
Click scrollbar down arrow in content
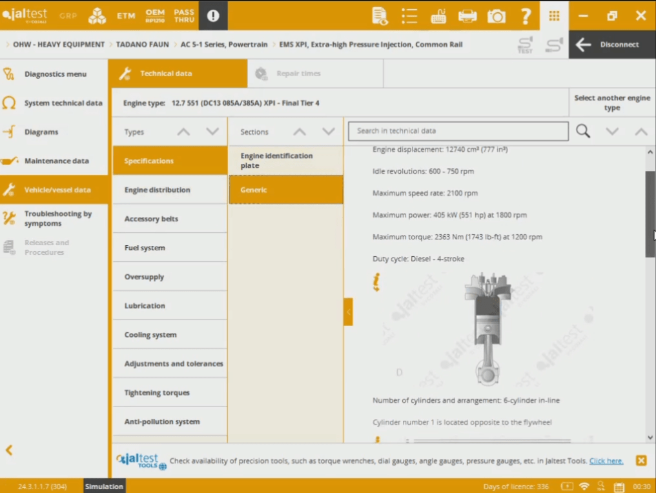[x=650, y=438]
